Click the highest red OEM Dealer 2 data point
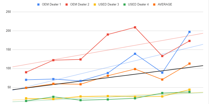The image size is (209, 104). point(135,27)
